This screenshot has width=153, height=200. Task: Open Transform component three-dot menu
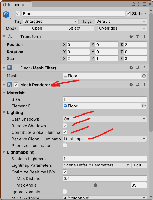coord(144,37)
